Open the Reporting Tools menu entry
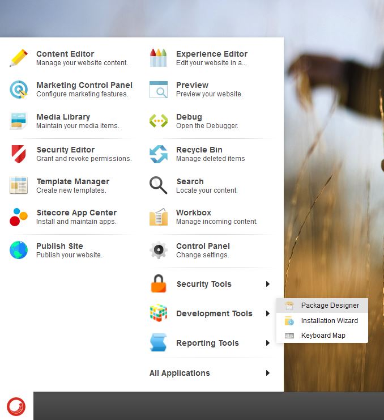 coord(210,343)
